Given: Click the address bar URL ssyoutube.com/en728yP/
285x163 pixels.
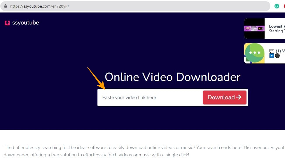Looking at the screenshot, I should [40, 6].
